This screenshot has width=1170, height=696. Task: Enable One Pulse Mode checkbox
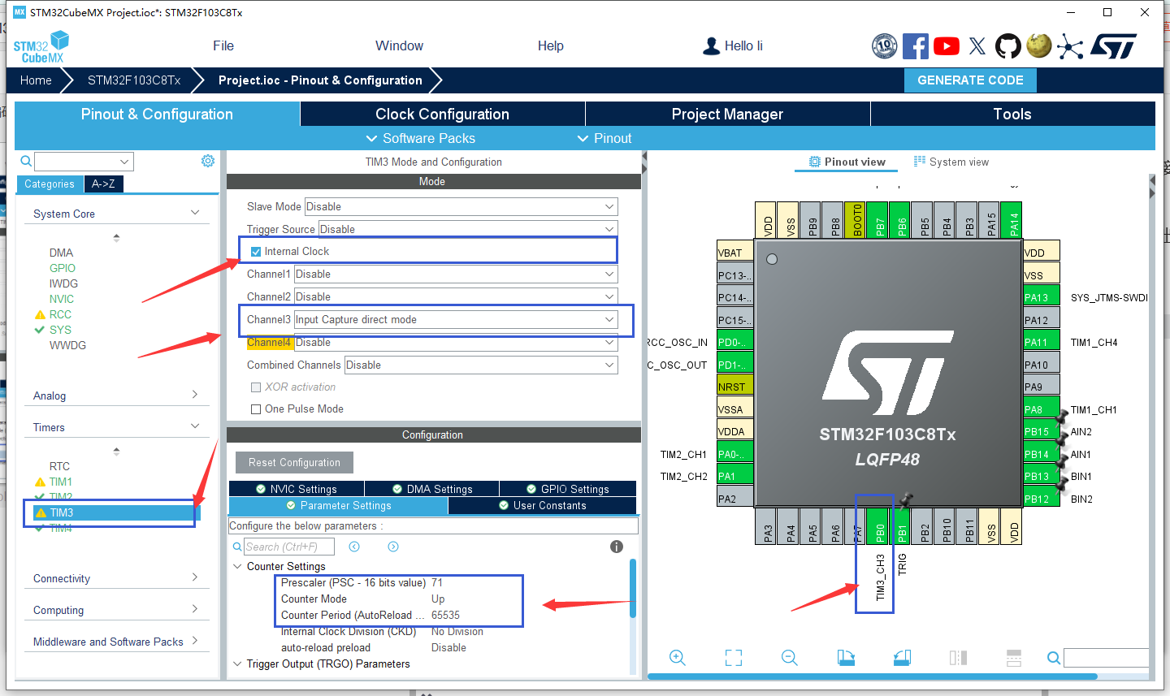click(x=256, y=409)
